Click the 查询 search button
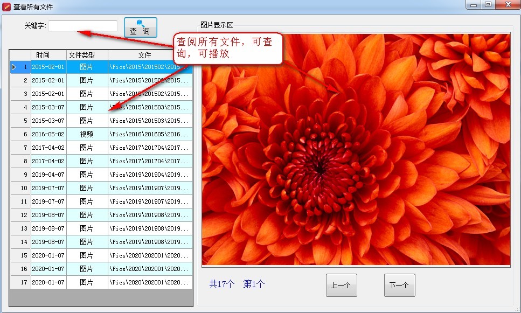This screenshot has width=521, height=313. point(140,27)
